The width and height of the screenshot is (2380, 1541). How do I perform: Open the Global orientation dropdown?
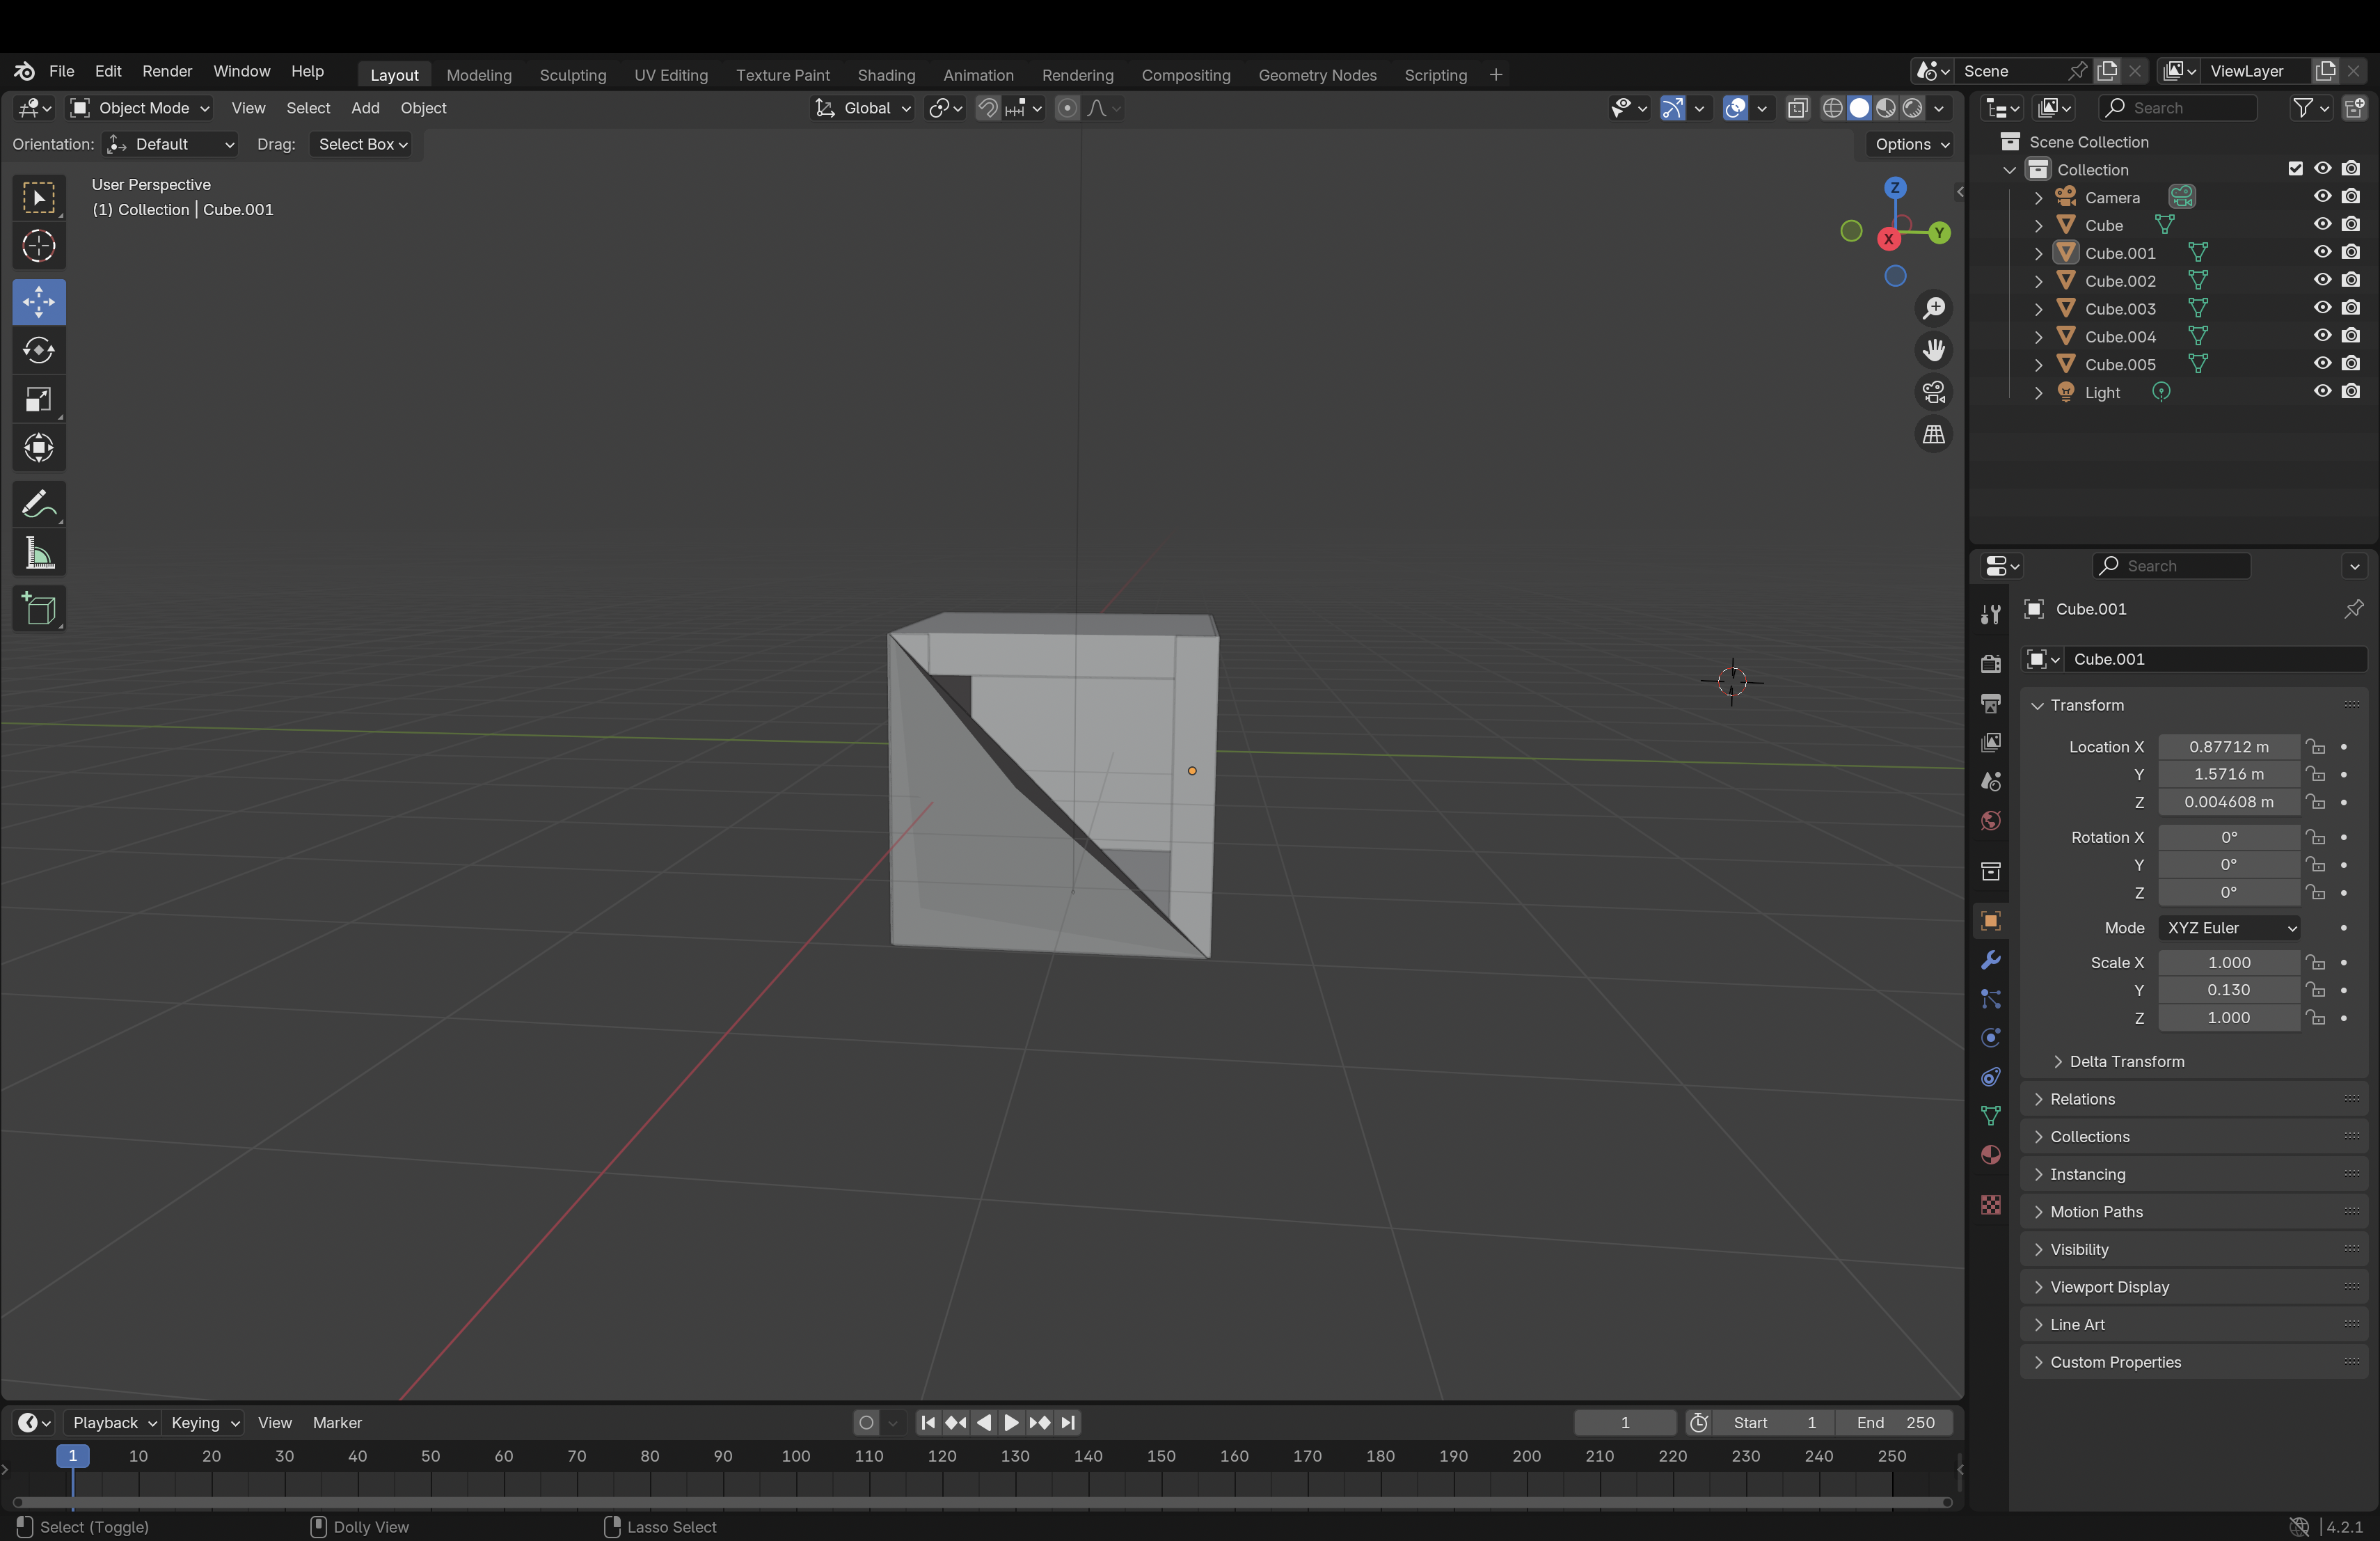click(x=862, y=108)
